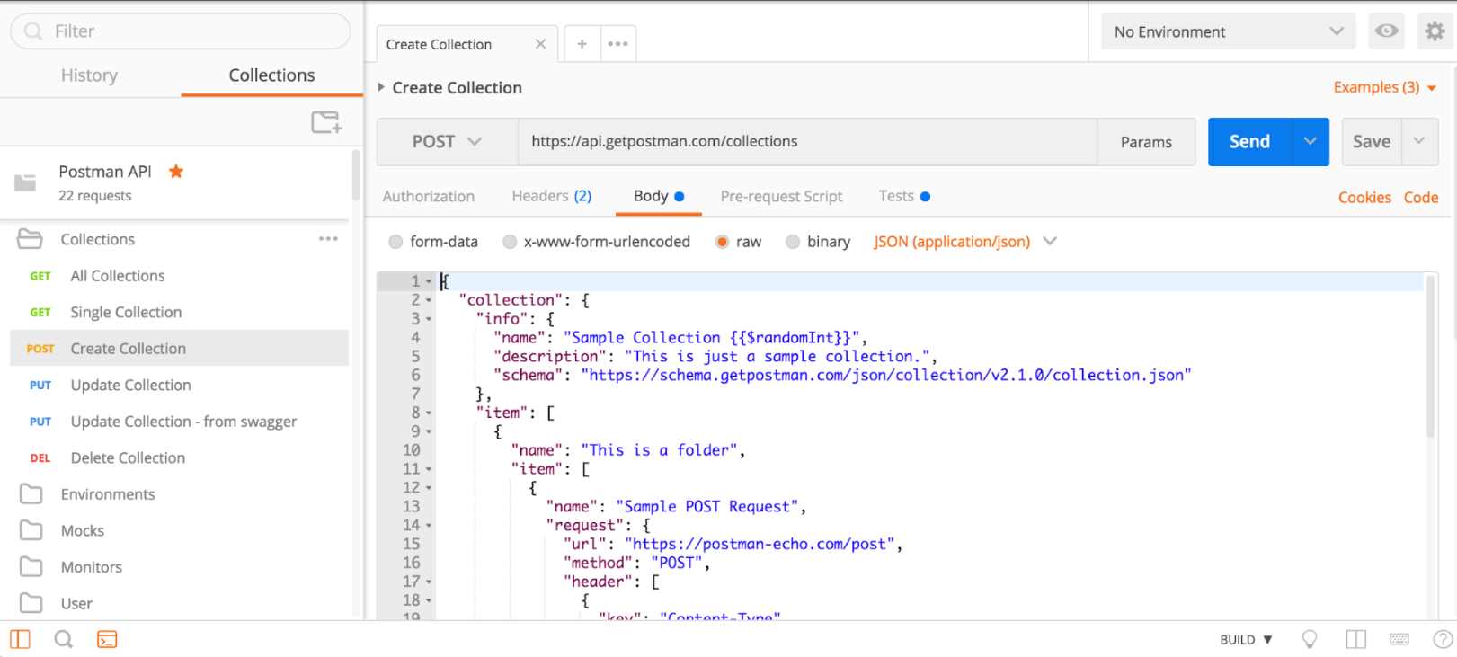The width and height of the screenshot is (1457, 657).
Task: Toggle the sidebar icon in status bar
Action: (x=20, y=639)
